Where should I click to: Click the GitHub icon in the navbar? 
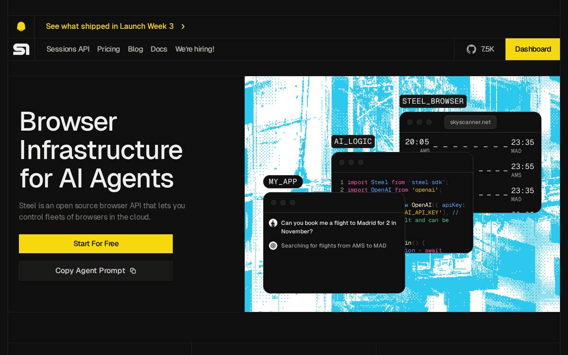pyautogui.click(x=471, y=49)
